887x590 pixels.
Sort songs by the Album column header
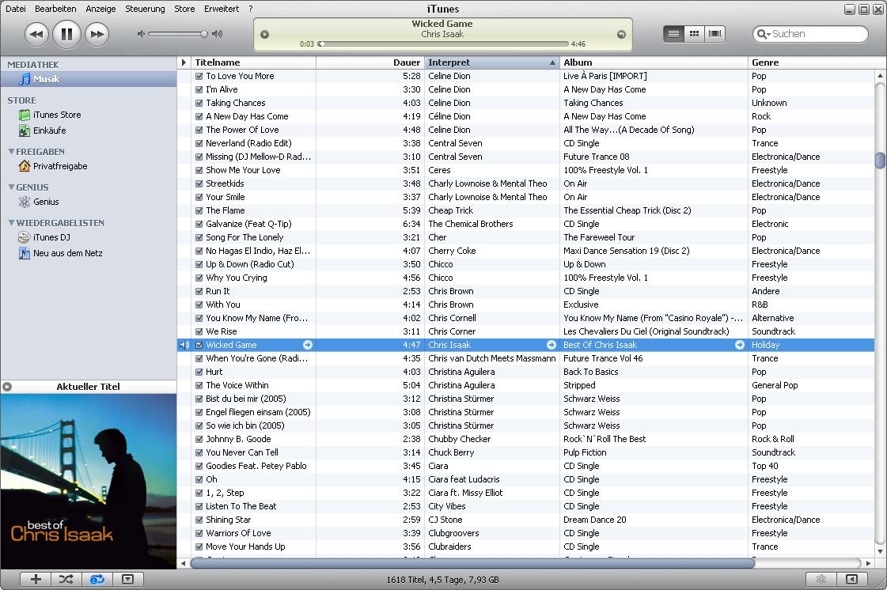pos(653,62)
